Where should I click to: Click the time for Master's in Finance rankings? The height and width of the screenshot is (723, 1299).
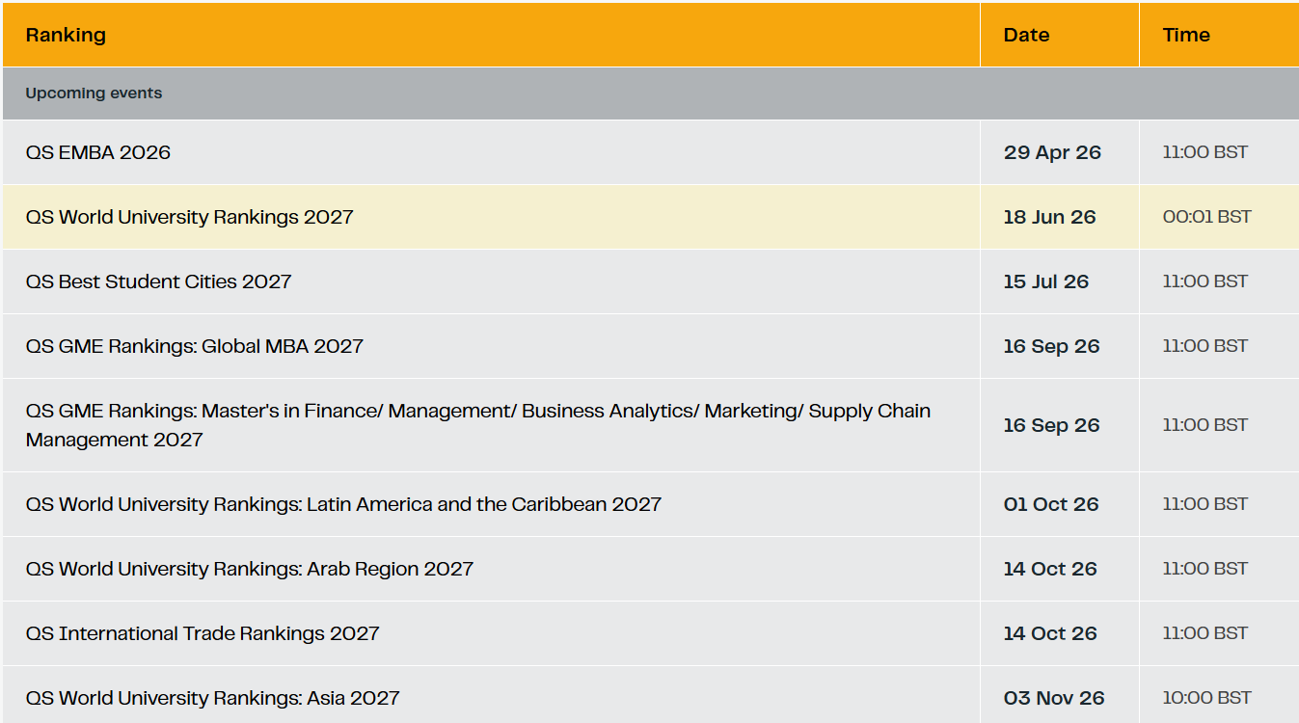pyautogui.click(x=1205, y=425)
